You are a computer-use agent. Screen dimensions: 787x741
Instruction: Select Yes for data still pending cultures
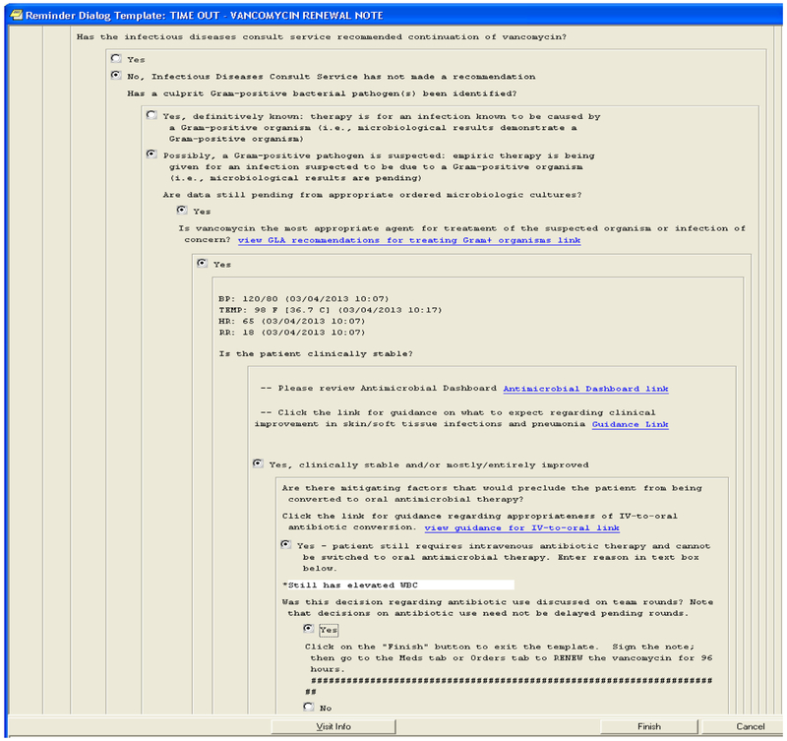[182, 211]
